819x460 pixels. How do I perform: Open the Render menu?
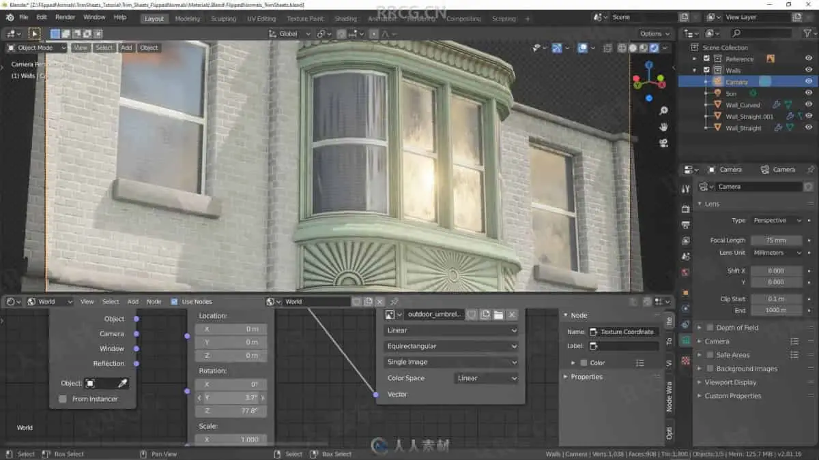(66, 17)
